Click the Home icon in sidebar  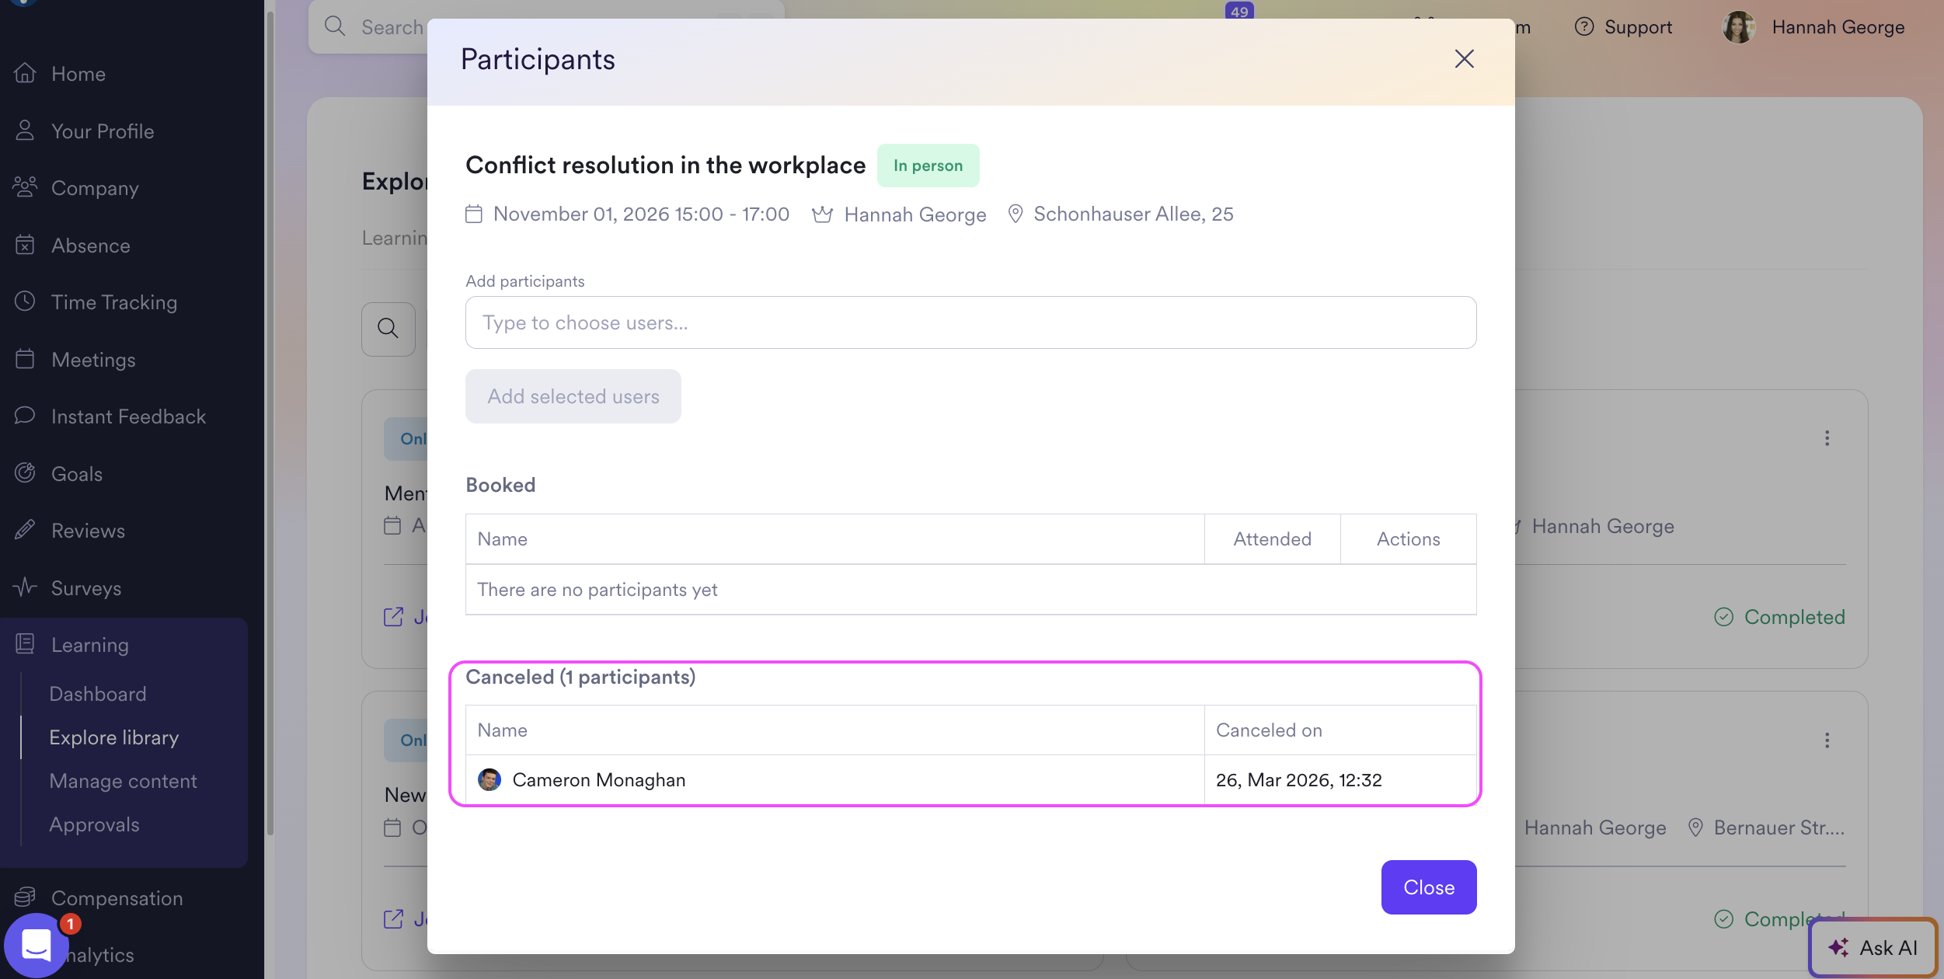[25, 74]
